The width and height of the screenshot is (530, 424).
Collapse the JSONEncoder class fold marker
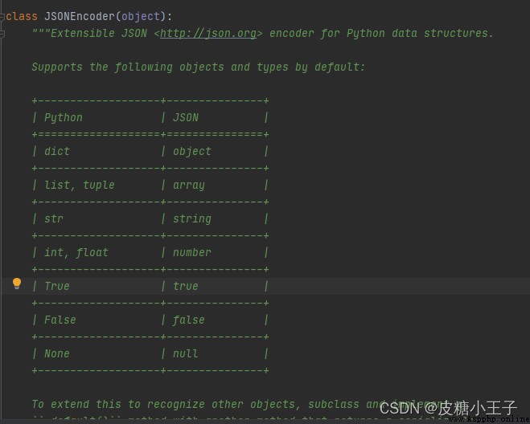pyautogui.click(x=2, y=17)
